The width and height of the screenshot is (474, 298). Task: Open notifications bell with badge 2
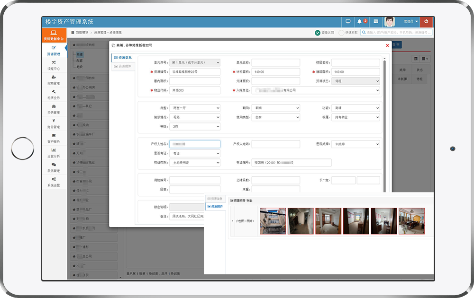click(362, 21)
